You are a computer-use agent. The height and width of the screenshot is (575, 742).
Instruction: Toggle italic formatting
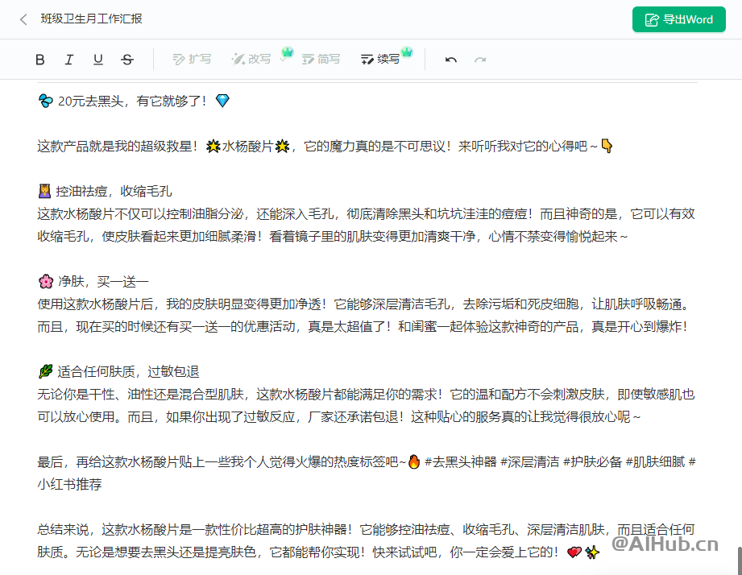click(x=69, y=60)
